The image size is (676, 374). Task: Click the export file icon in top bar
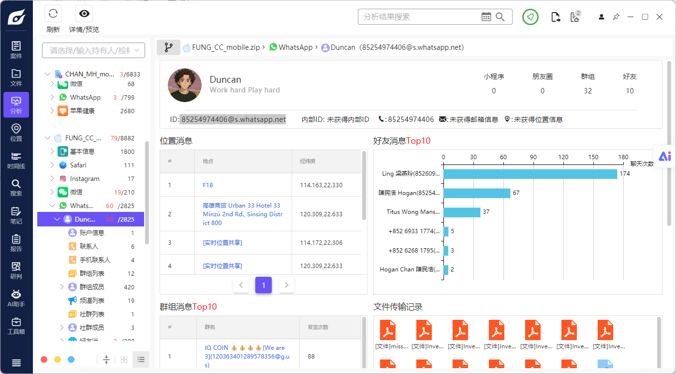pos(556,17)
